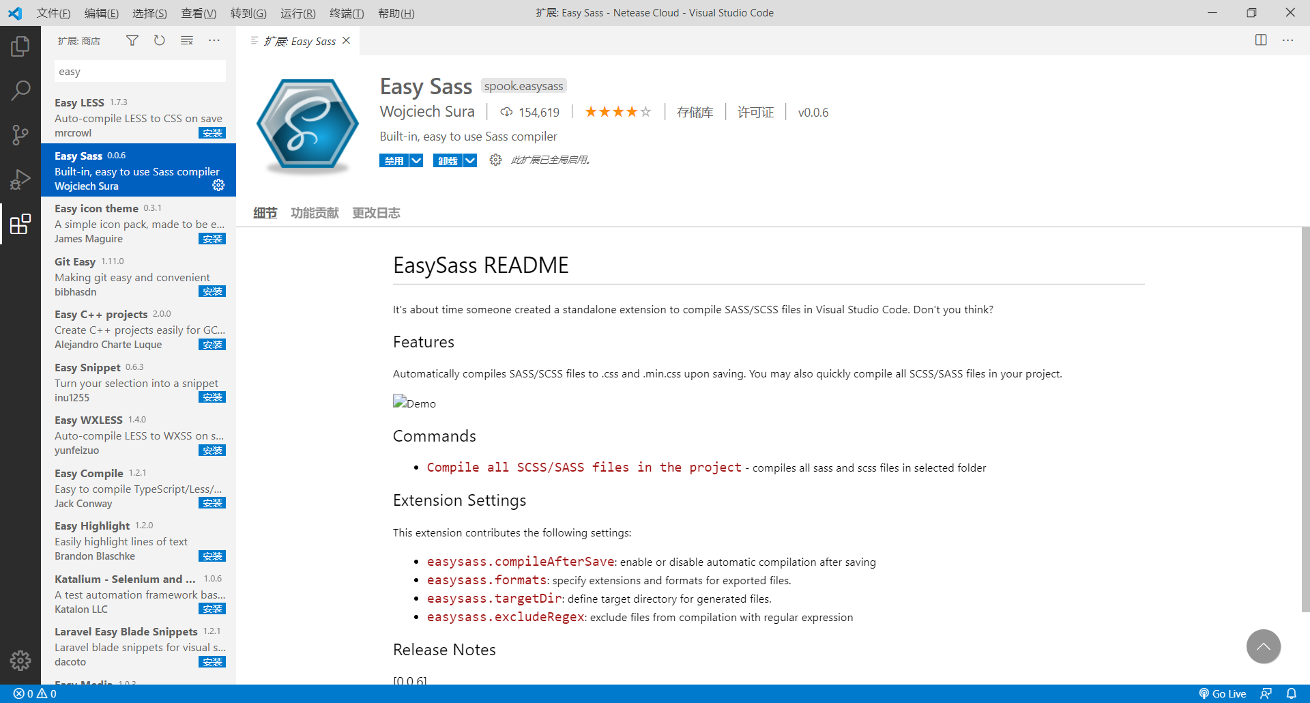Install the Git Easy extension
1310x703 pixels.
pos(212,291)
